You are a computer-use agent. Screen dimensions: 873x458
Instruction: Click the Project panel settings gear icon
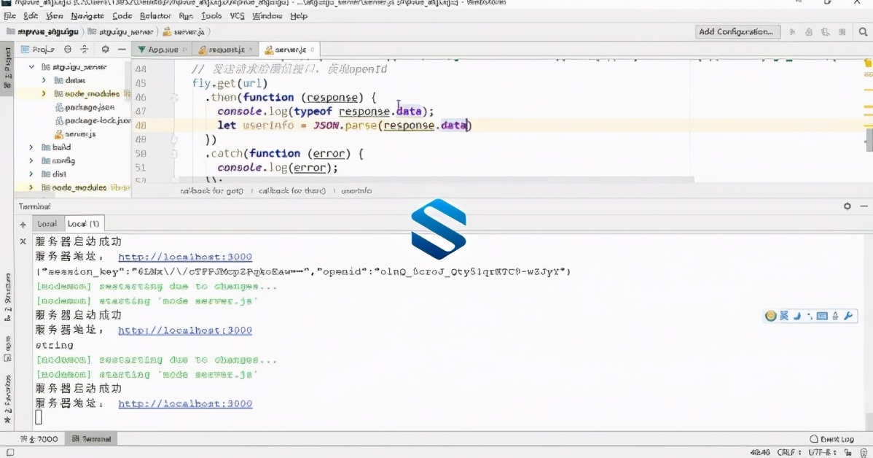point(105,50)
